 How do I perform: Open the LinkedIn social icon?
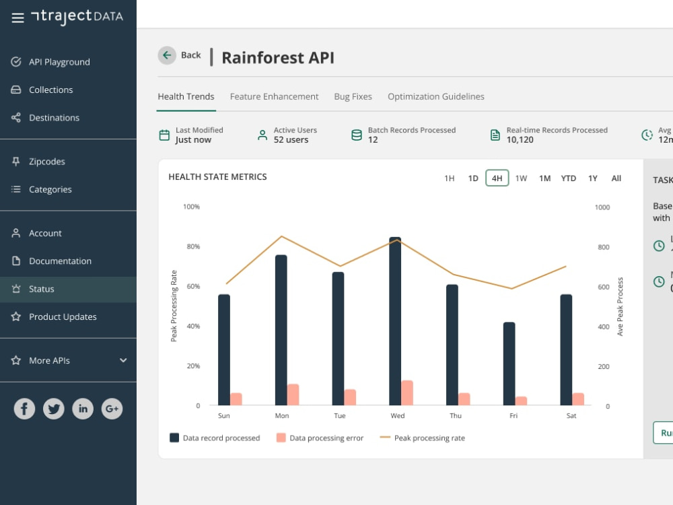tap(83, 409)
